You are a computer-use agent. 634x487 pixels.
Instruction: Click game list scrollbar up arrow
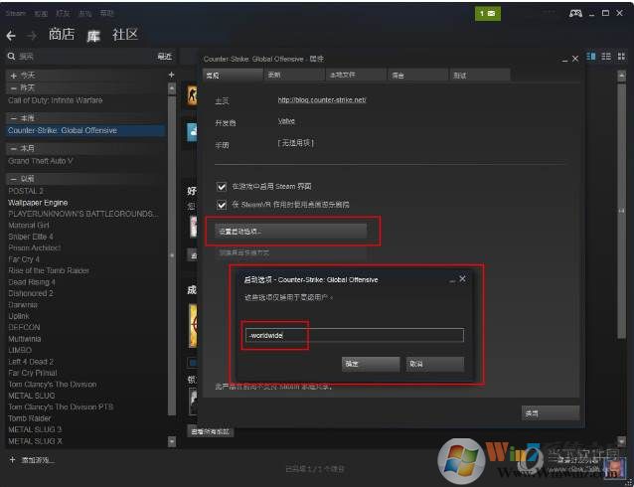point(172,88)
